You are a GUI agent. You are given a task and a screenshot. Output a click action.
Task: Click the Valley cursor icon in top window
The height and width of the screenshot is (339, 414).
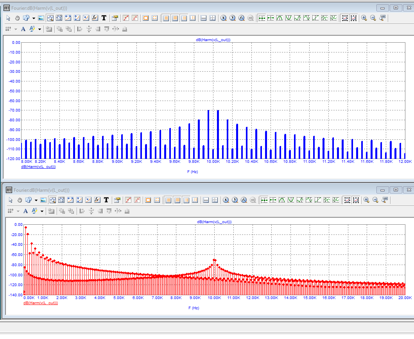pyautogui.click(x=289, y=18)
